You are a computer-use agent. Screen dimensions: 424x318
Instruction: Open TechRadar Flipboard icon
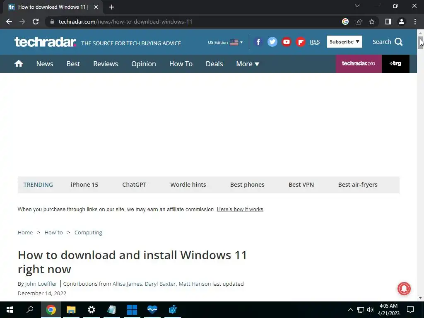[301, 42]
